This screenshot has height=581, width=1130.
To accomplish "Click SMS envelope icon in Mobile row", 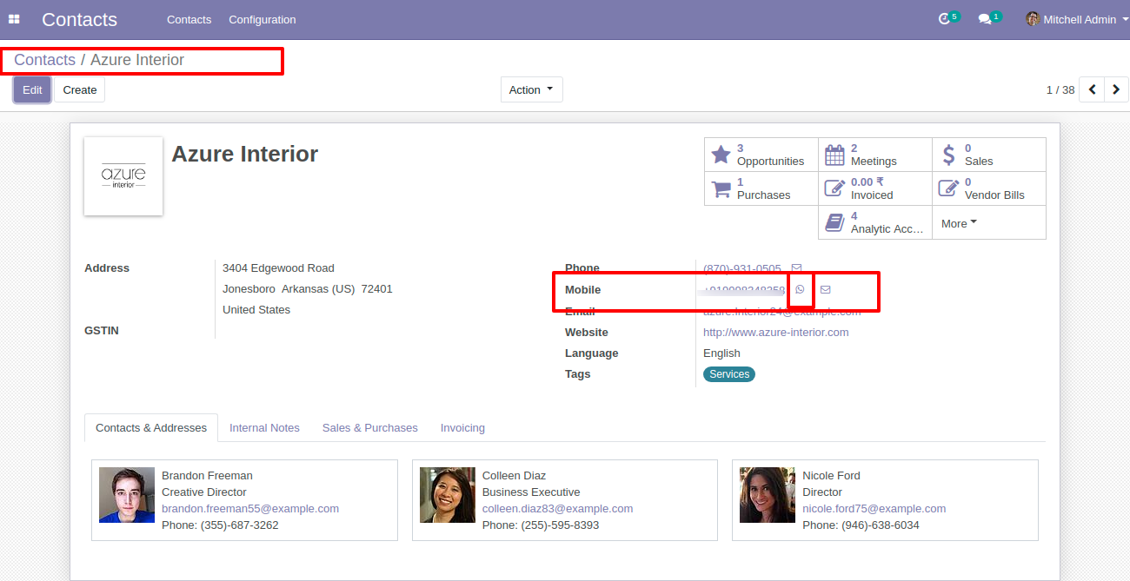I will pyautogui.click(x=825, y=289).
